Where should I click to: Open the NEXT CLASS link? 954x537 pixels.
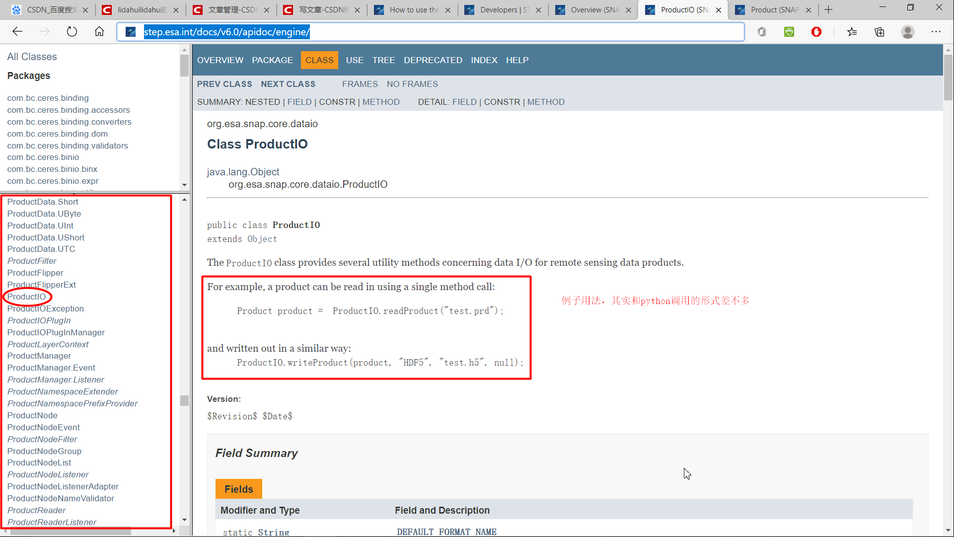[288, 84]
